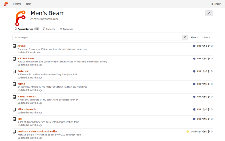Click the star icon on HTML-Parser row
This screenshot has height=141, width=225.
point(204,97)
